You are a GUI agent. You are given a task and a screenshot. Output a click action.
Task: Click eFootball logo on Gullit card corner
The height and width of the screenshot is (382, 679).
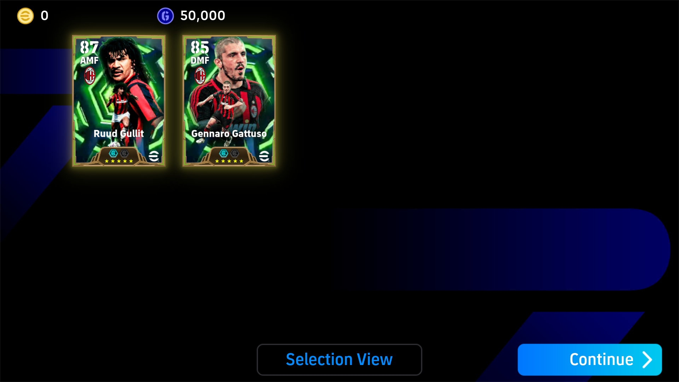[154, 156]
